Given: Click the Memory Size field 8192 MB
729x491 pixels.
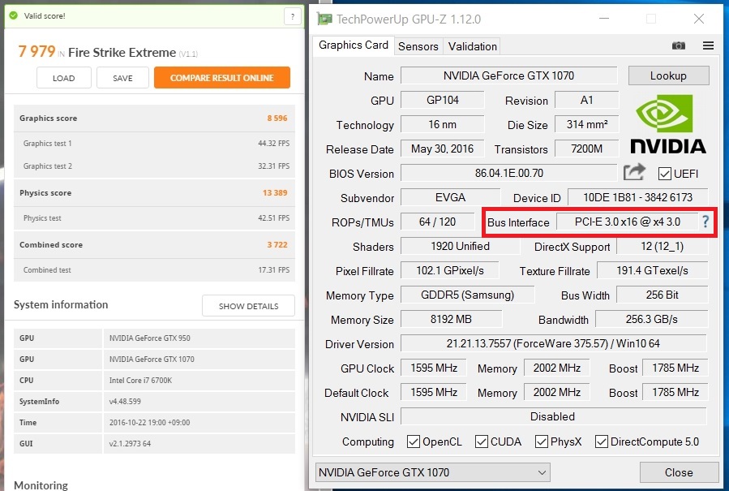Looking at the screenshot, I should point(451,319).
